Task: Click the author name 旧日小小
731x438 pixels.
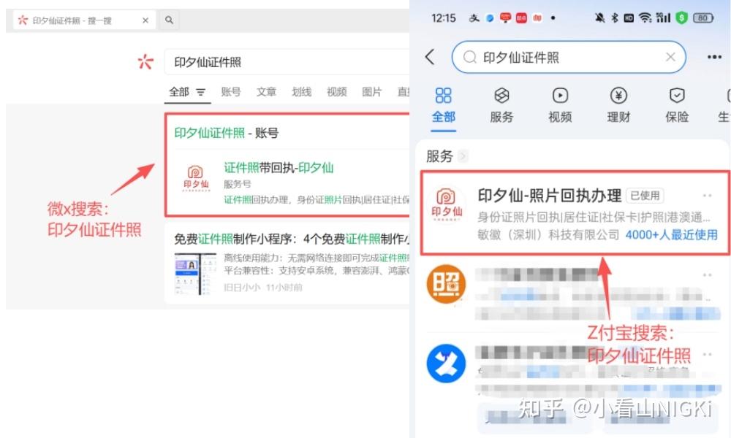Action: [x=241, y=288]
